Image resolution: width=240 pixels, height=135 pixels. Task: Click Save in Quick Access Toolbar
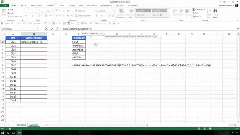click(x=2, y=23)
